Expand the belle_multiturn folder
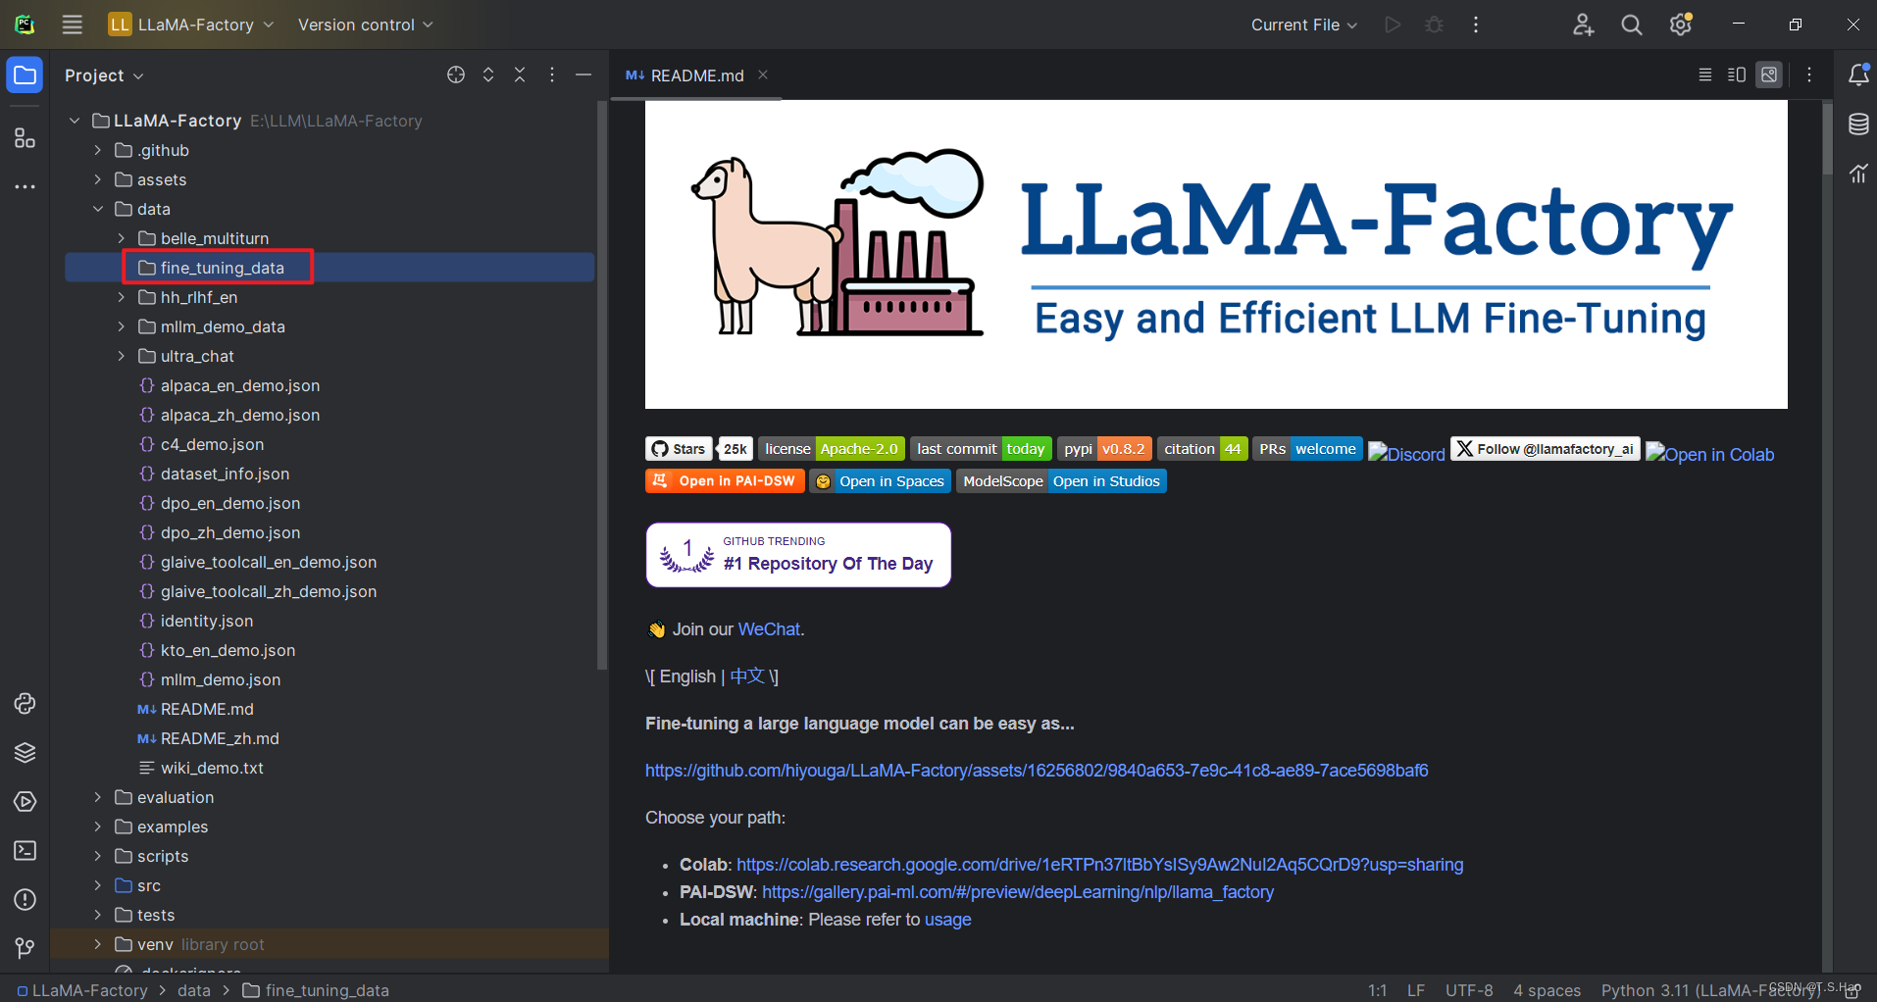This screenshot has height=1002, width=1877. point(122,238)
